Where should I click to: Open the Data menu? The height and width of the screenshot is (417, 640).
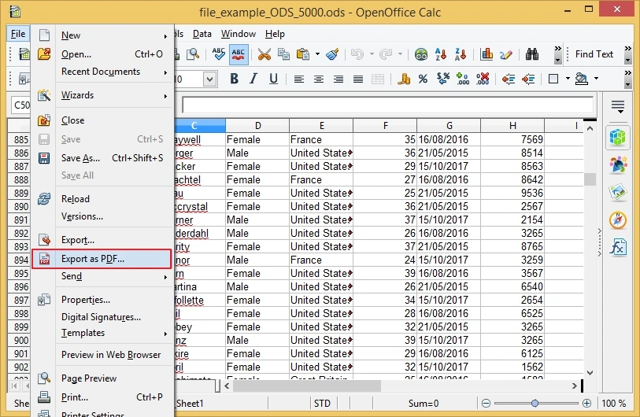tap(202, 34)
